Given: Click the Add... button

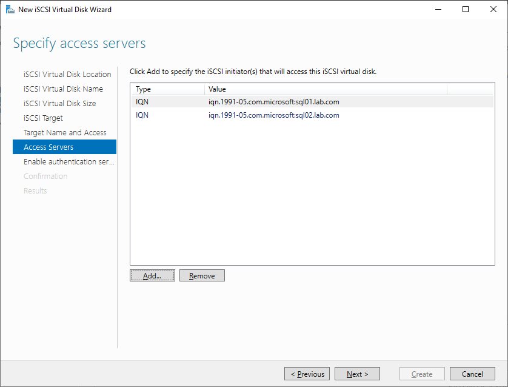Looking at the screenshot, I should [x=152, y=275].
